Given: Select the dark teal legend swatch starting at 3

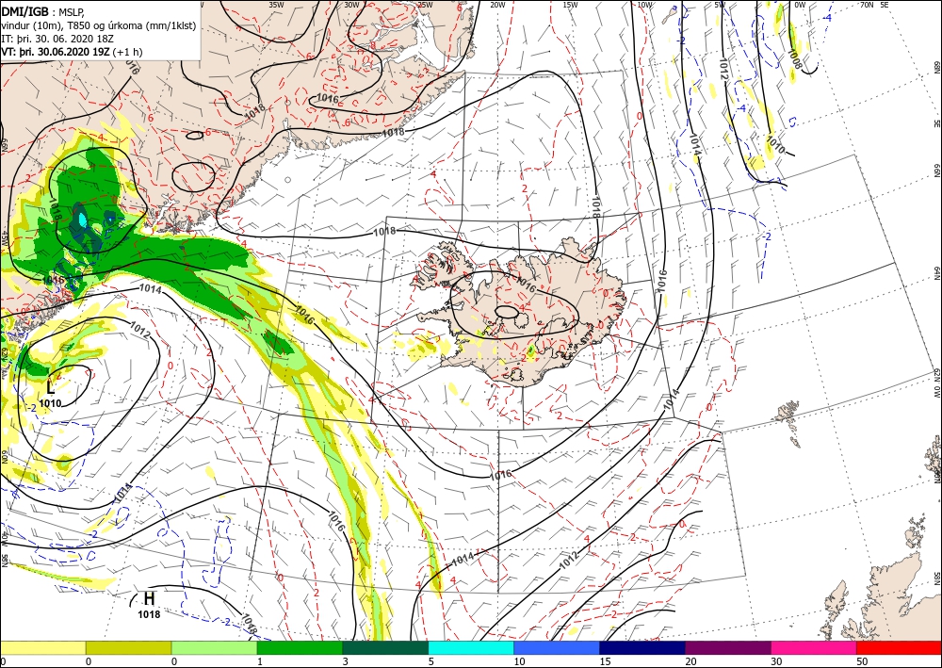Looking at the screenshot, I should point(385,647).
